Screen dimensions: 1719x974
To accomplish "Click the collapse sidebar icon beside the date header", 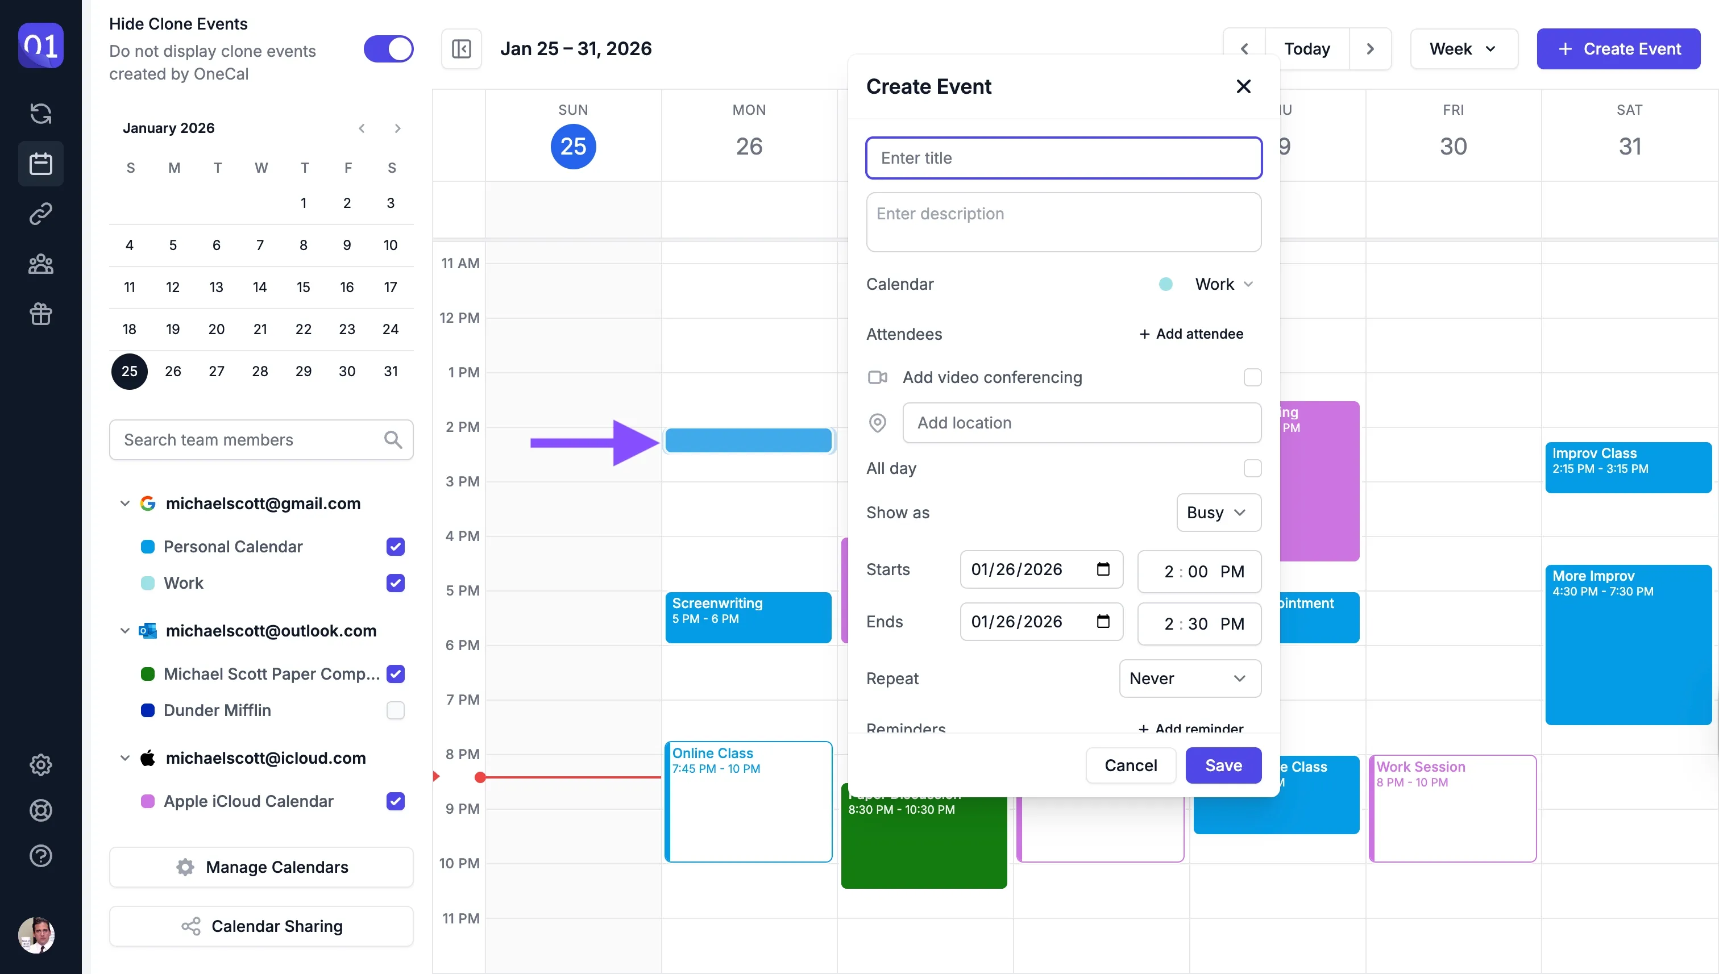I will [x=462, y=48].
